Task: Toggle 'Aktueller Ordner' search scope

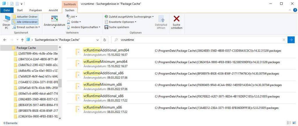Action: pos(25,17)
